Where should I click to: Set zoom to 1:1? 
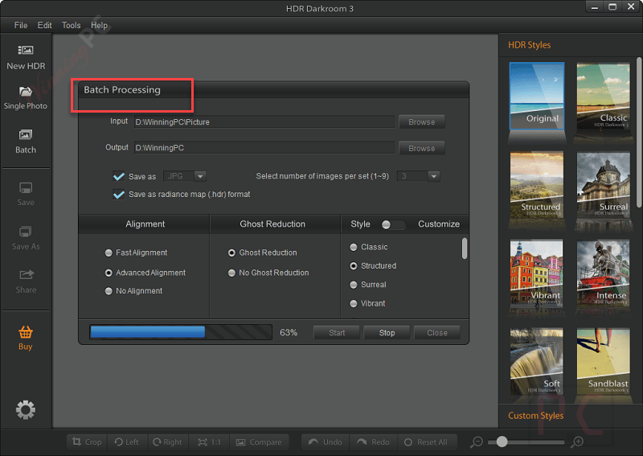[x=209, y=442]
